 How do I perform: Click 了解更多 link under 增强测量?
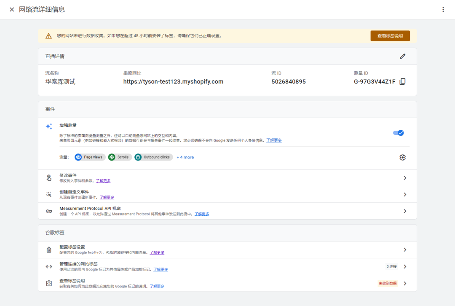274,140
